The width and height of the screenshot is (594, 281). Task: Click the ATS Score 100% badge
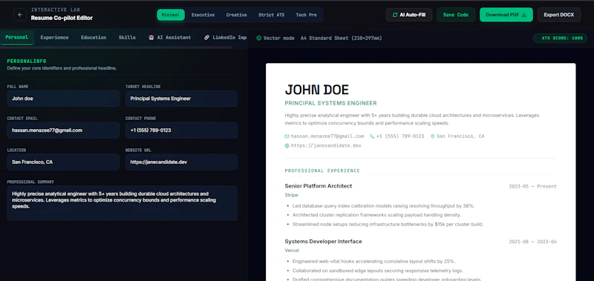pos(560,39)
